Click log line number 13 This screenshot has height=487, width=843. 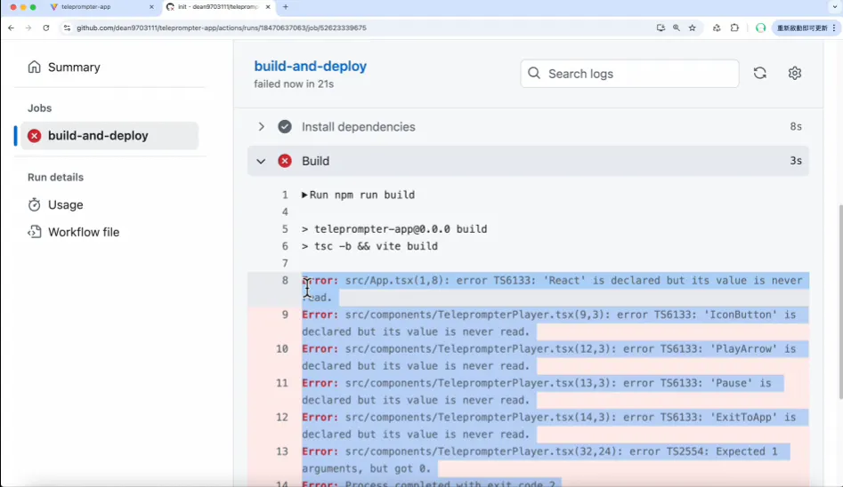pos(282,451)
